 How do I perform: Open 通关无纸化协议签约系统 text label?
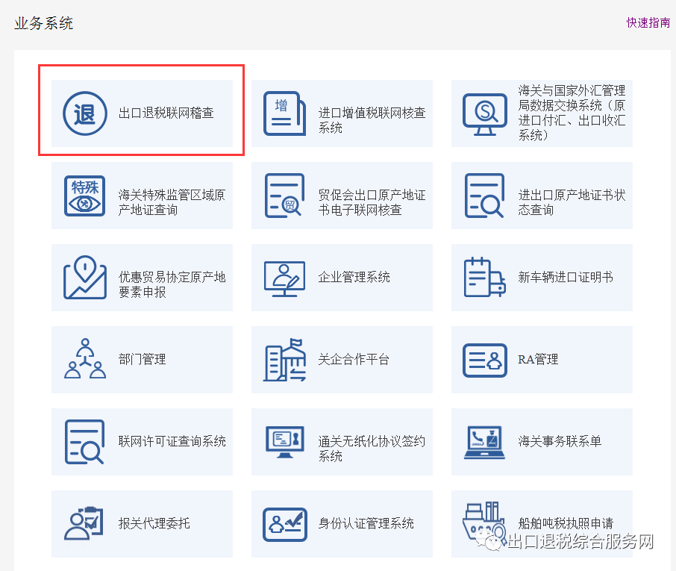pos(372,449)
